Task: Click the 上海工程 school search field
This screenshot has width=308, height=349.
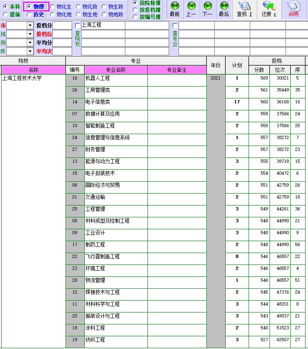Action: [103, 25]
